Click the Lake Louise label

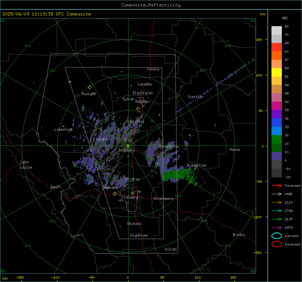click(x=26, y=165)
